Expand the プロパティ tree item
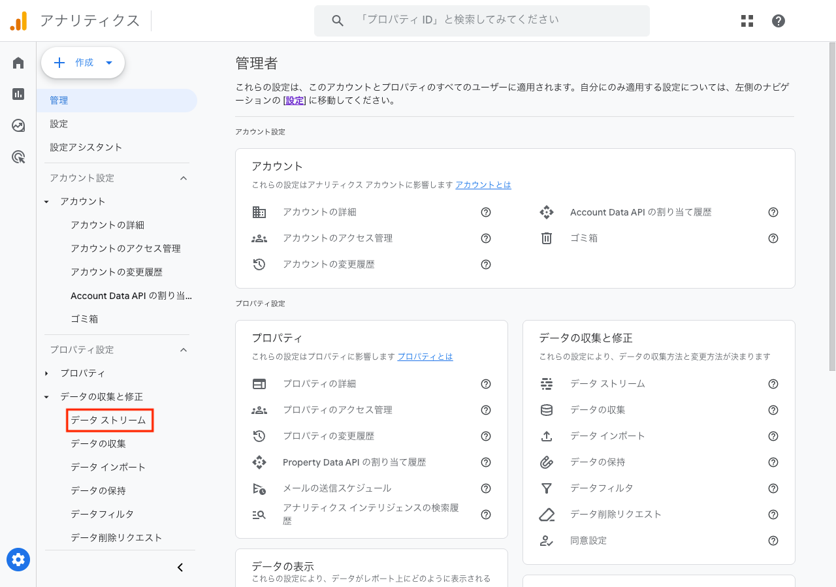The image size is (836, 587). [46, 373]
